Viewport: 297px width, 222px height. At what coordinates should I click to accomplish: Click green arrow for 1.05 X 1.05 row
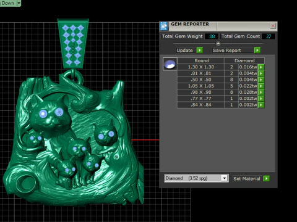click(261, 86)
